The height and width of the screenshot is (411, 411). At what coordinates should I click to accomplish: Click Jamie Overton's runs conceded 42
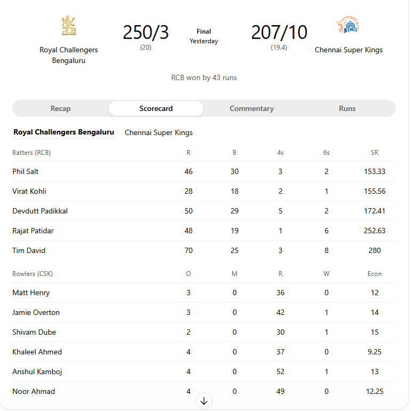pyautogui.click(x=280, y=312)
